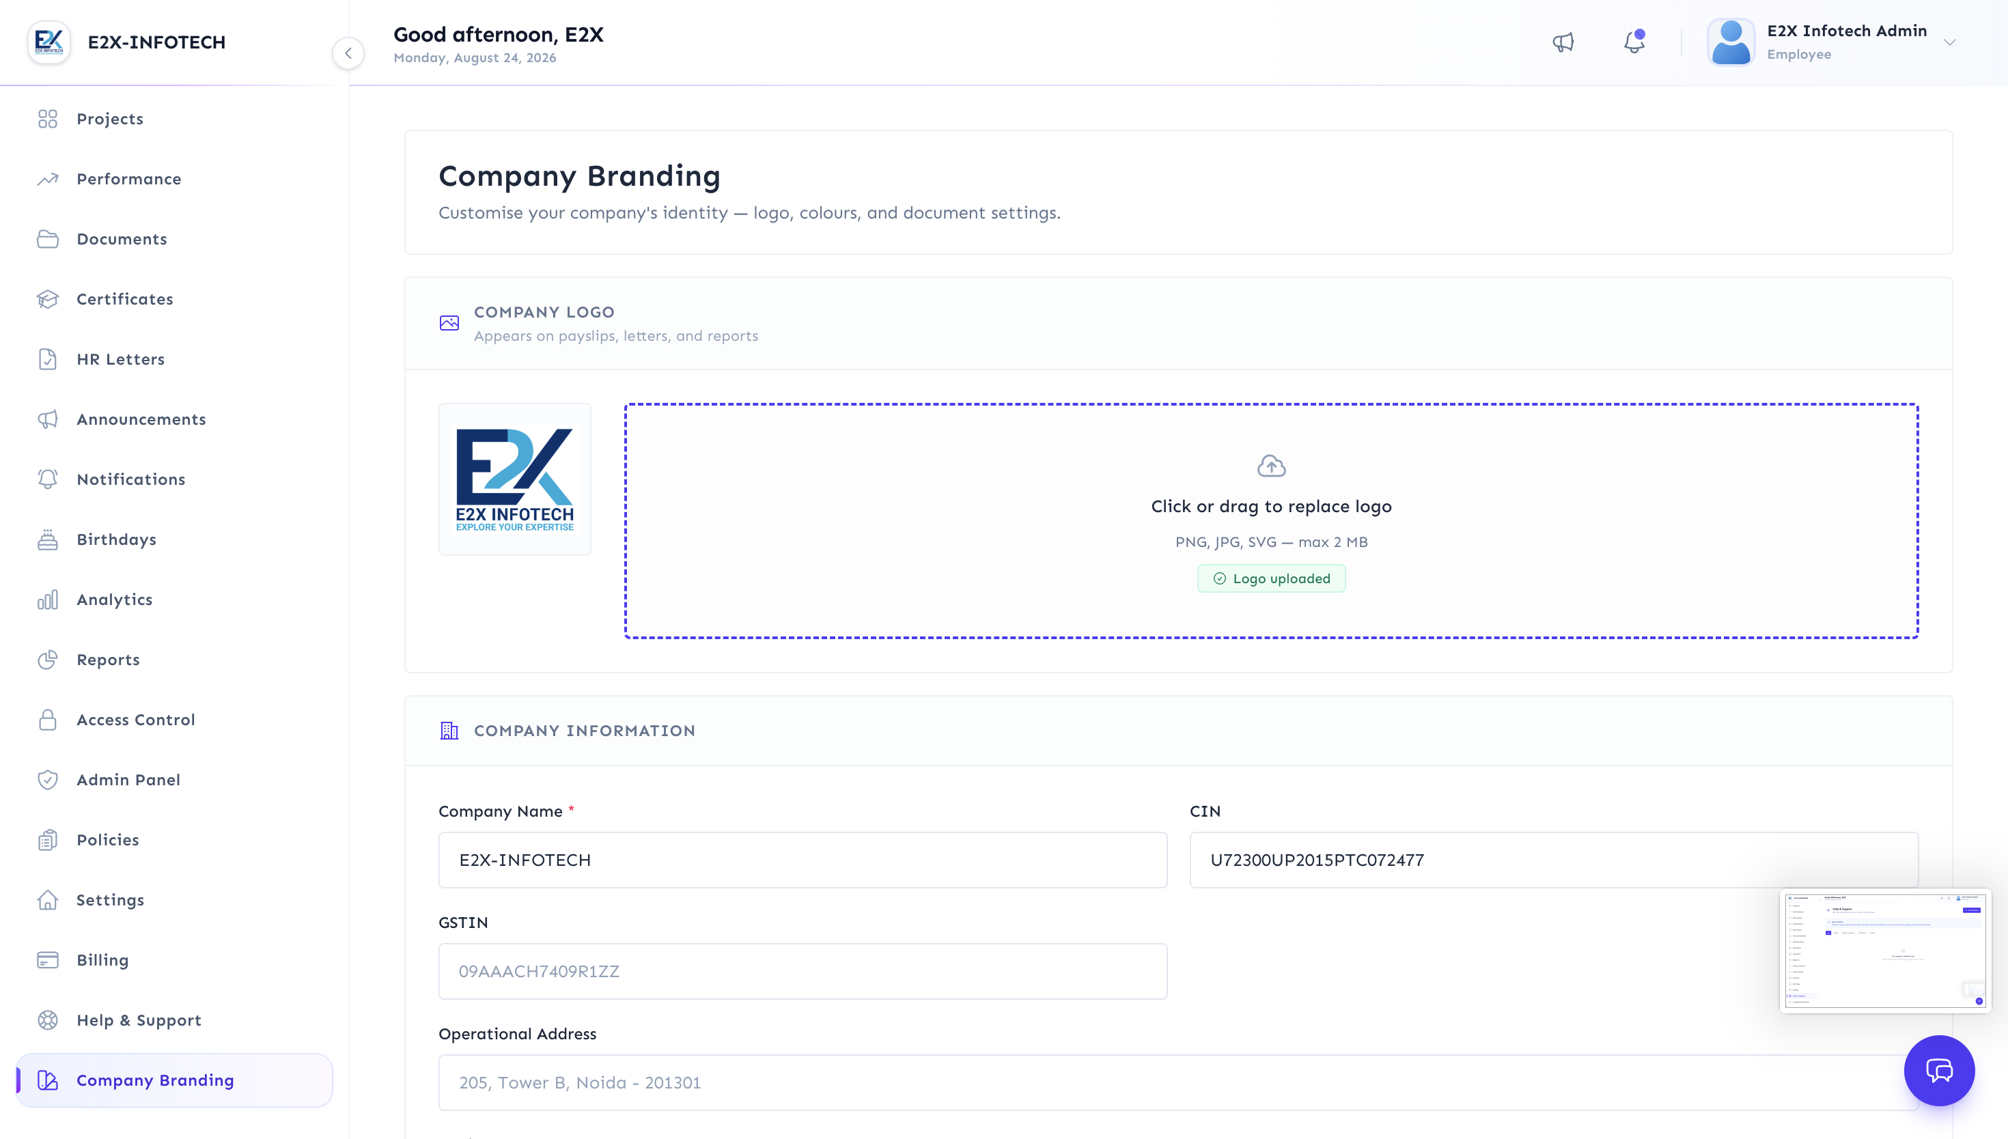This screenshot has width=2008, height=1139.
Task: Focus the CIN input field
Action: pos(1554,860)
